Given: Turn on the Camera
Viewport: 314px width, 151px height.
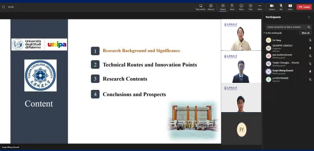Looking at the screenshot, I should (x=272, y=6).
